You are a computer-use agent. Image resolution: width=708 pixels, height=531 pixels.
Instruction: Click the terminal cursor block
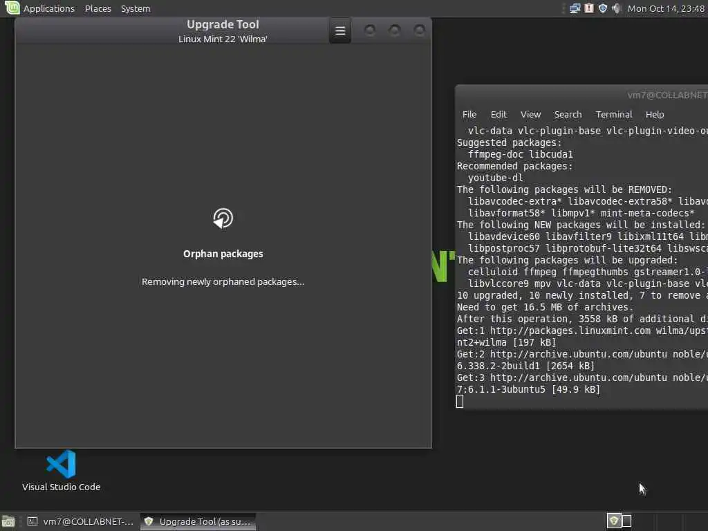(x=460, y=402)
